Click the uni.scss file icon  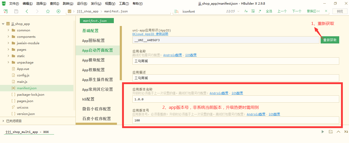[x=13, y=107]
